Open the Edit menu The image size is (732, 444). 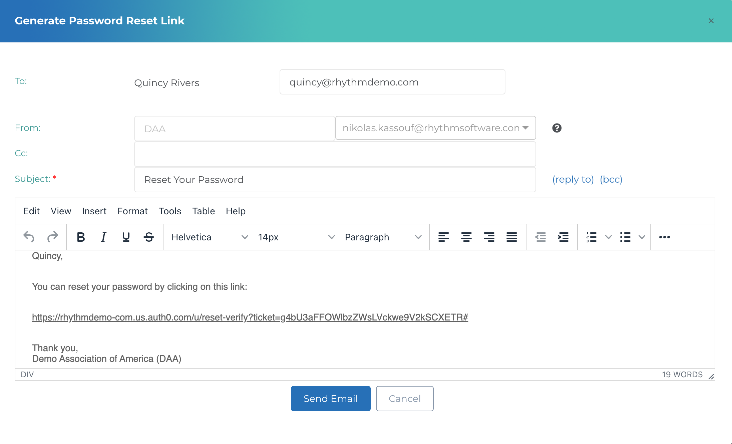coord(31,211)
